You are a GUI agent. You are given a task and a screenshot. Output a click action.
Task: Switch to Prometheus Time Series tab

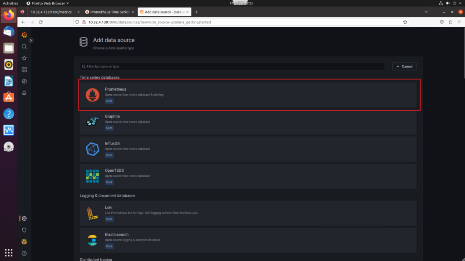[x=110, y=12]
